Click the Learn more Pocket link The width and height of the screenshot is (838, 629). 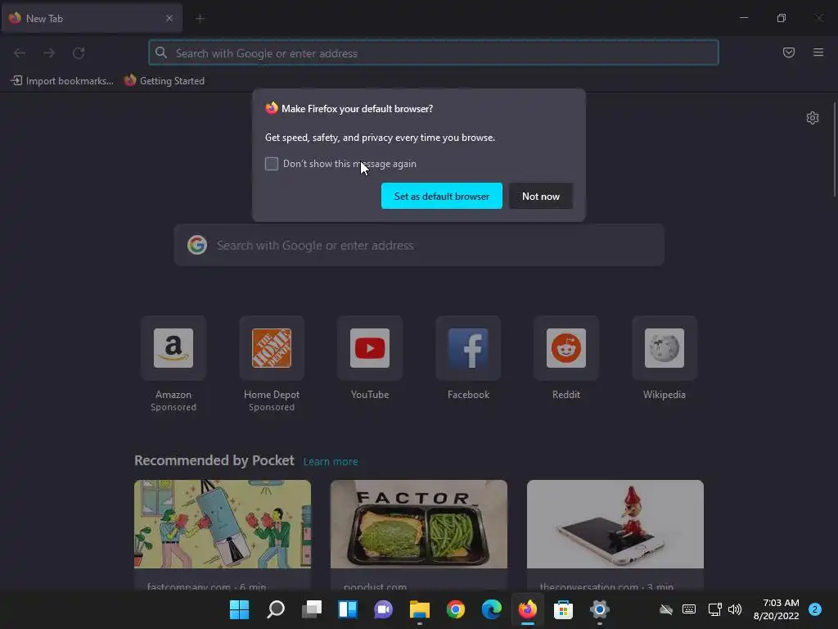331,461
